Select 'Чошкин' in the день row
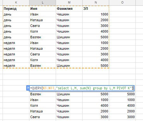This screenshot has height=121, width=143. coord(69,26)
